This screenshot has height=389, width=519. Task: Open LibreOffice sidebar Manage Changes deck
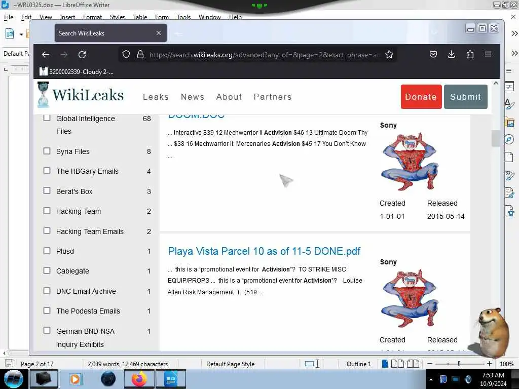[x=509, y=192]
